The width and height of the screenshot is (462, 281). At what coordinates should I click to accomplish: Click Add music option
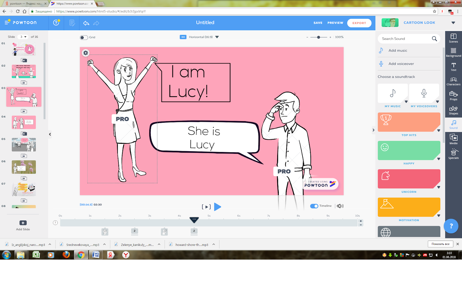pyautogui.click(x=398, y=50)
